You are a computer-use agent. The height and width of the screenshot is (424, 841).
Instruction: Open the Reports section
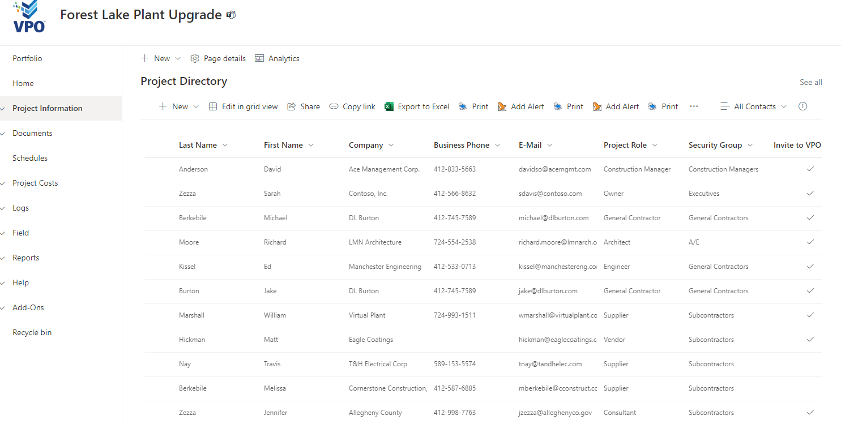coord(25,258)
